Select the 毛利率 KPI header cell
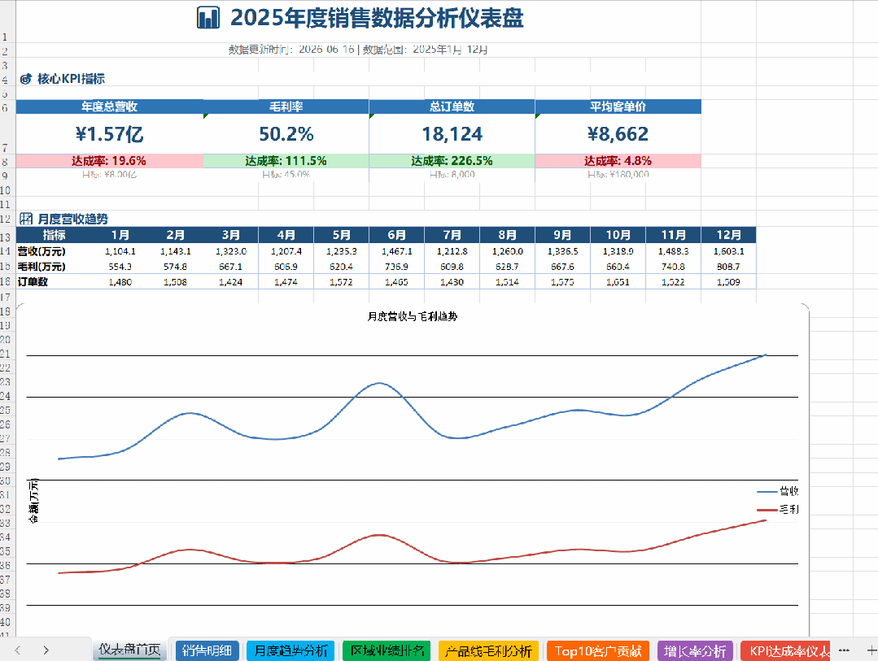878x661 pixels. pos(286,107)
